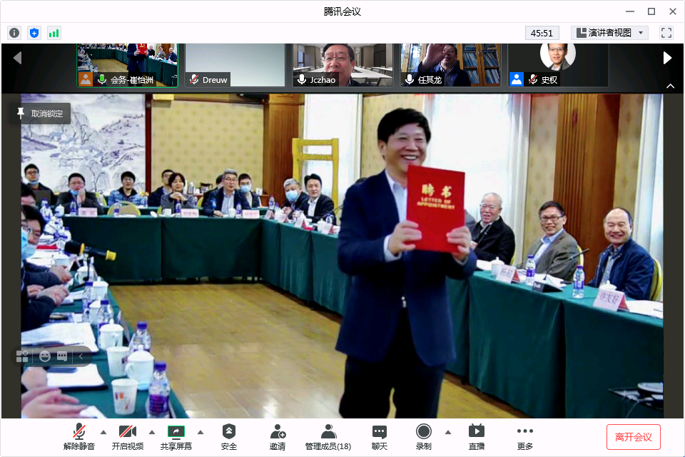Select Jczhao's video thumbnail

click(x=342, y=65)
